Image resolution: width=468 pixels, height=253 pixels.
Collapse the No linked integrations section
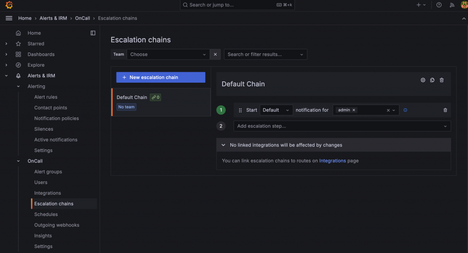(x=223, y=145)
